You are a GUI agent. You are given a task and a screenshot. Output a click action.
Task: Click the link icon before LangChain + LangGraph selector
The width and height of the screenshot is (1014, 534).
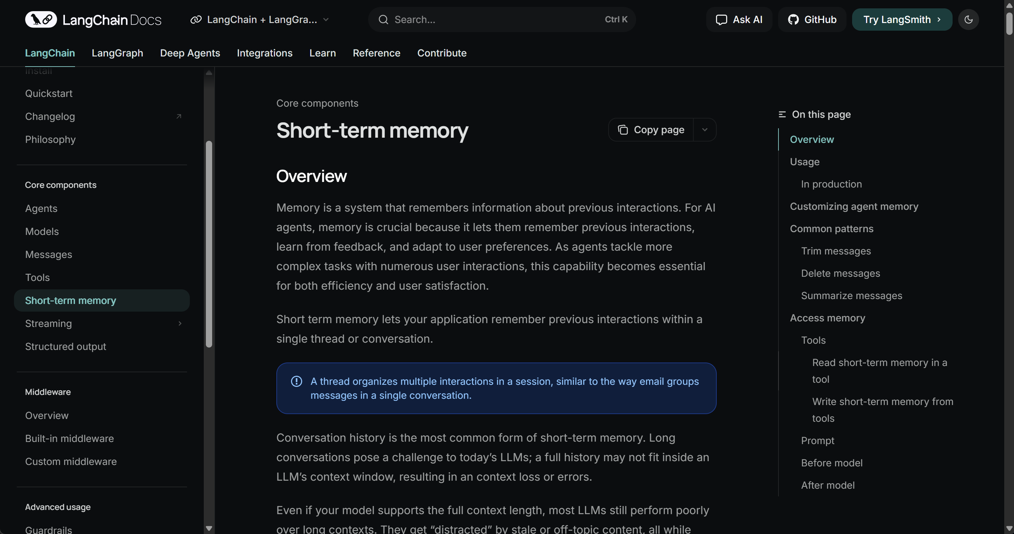[196, 19]
